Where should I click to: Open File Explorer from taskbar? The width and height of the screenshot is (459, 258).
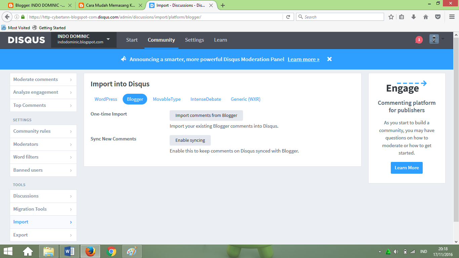click(x=49, y=251)
